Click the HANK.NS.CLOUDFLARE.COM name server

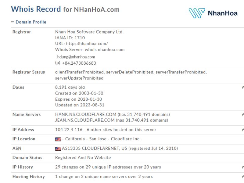(x=86, y=115)
